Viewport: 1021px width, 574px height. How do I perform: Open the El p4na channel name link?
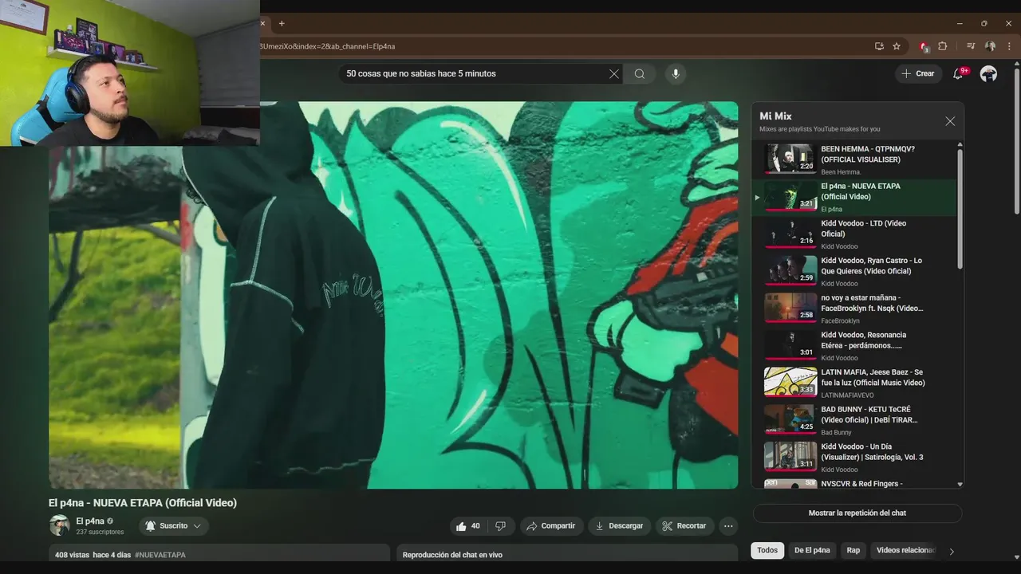coord(90,521)
